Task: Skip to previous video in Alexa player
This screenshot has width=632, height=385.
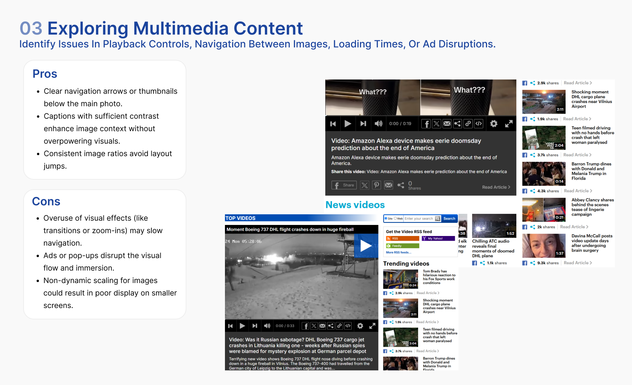Action: click(x=333, y=124)
